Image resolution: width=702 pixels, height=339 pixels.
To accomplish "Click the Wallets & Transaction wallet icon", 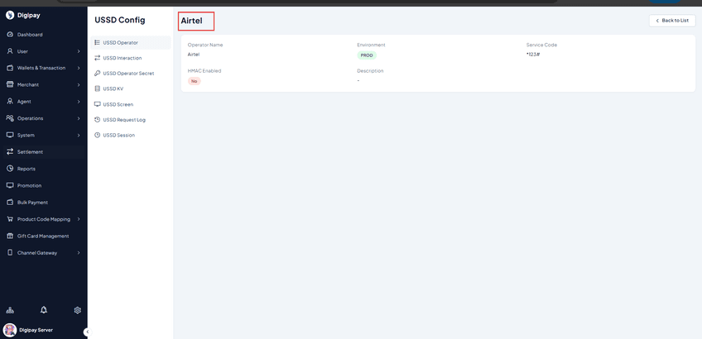I will (x=10, y=68).
